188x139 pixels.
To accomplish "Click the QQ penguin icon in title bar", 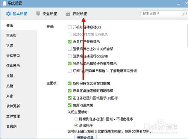I will pos(5,3).
